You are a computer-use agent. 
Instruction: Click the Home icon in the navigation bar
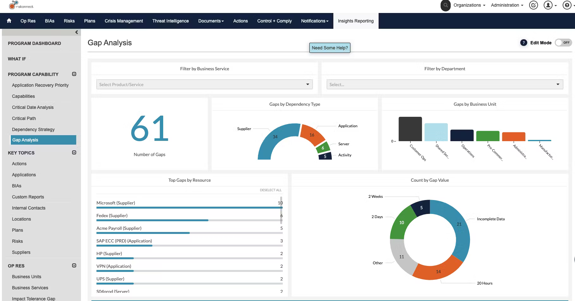tap(9, 21)
